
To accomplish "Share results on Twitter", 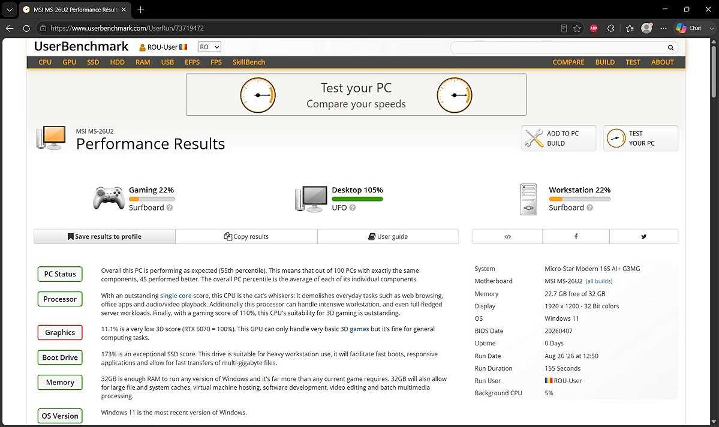I will pyautogui.click(x=643, y=237).
